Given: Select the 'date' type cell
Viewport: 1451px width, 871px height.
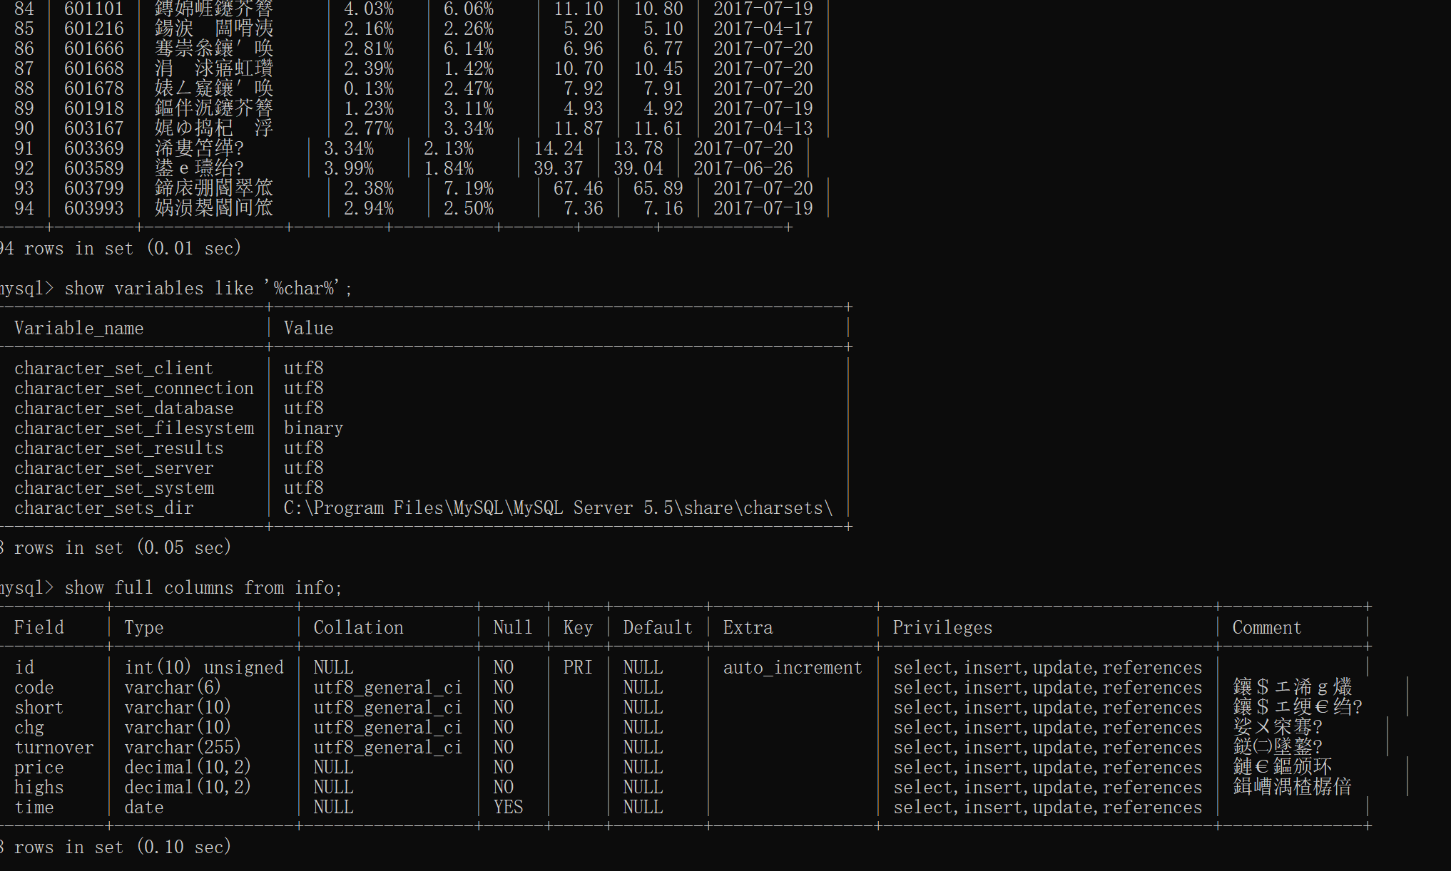Looking at the screenshot, I should [144, 808].
